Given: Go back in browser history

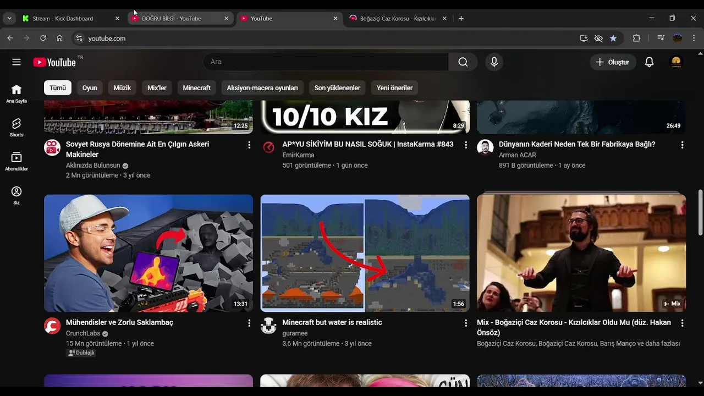Looking at the screenshot, I should click(x=10, y=38).
